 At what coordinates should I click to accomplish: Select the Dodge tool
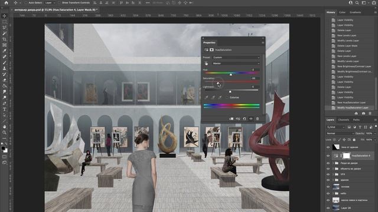[x=4, y=98]
